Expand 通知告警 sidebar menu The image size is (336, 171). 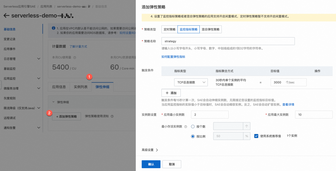pyautogui.click(x=39, y=128)
